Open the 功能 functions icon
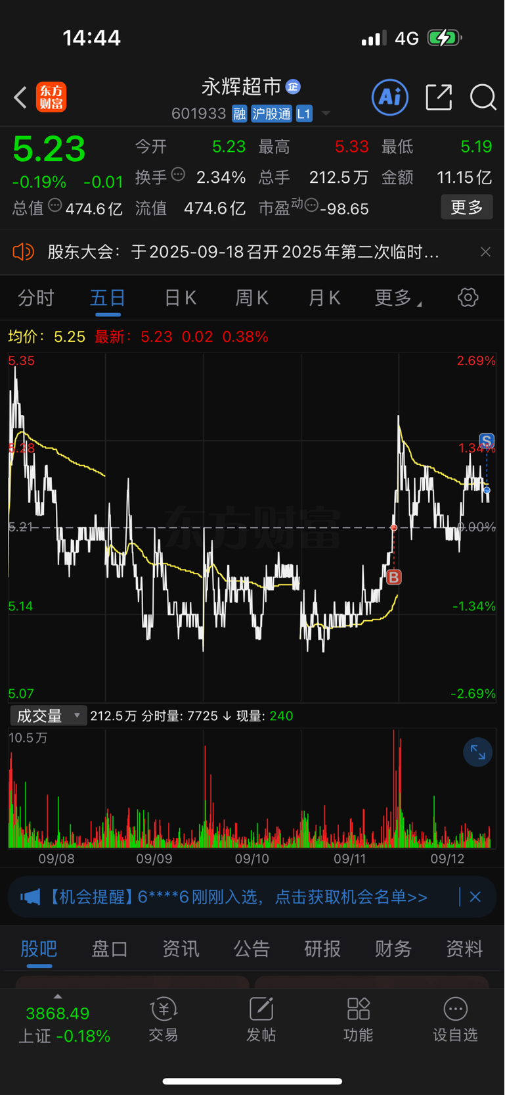The height and width of the screenshot is (1095, 505). click(x=358, y=1020)
